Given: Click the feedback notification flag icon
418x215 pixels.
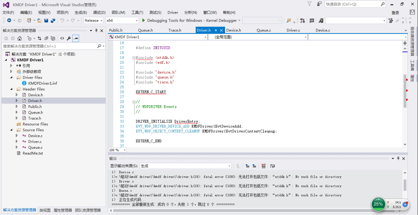Looking at the screenshot, I should pos(310,4).
